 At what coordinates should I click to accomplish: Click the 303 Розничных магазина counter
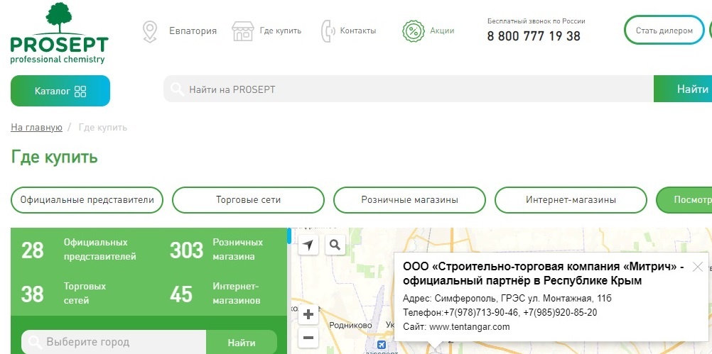pos(217,249)
